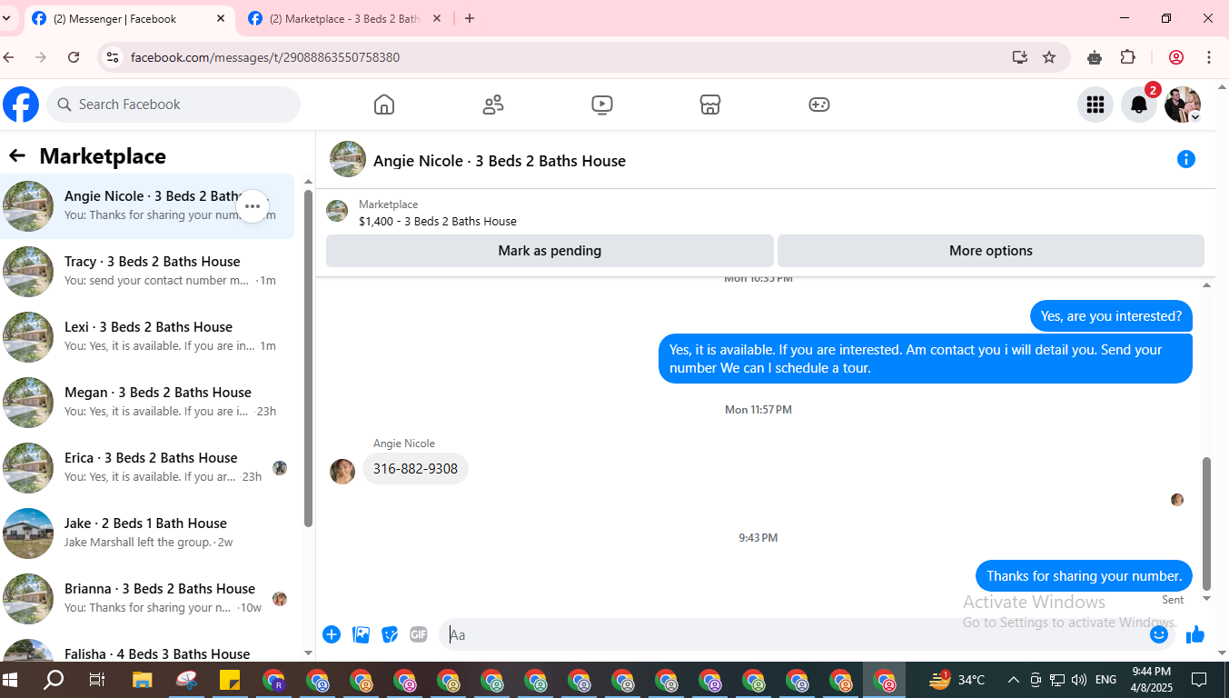Open Lexi 3 Beds 2 Baths conversation
This screenshot has width=1229, height=698.
pos(147,337)
